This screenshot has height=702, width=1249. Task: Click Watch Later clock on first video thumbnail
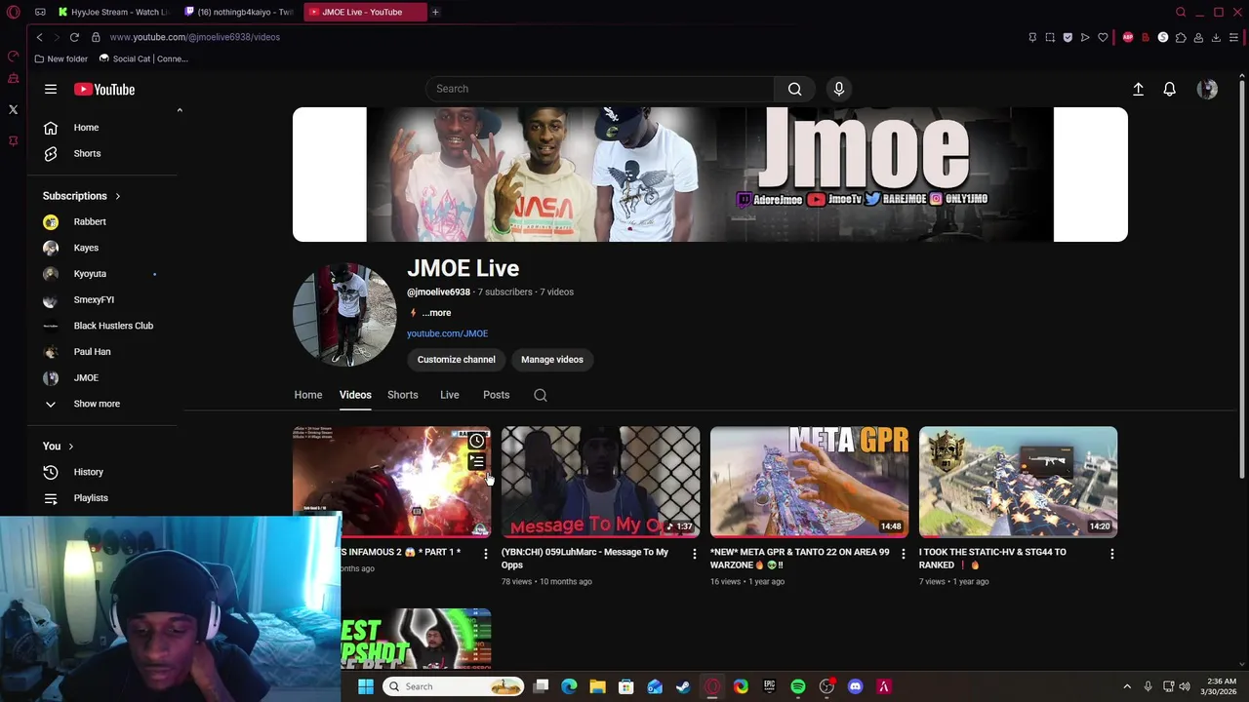[x=476, y=441]
